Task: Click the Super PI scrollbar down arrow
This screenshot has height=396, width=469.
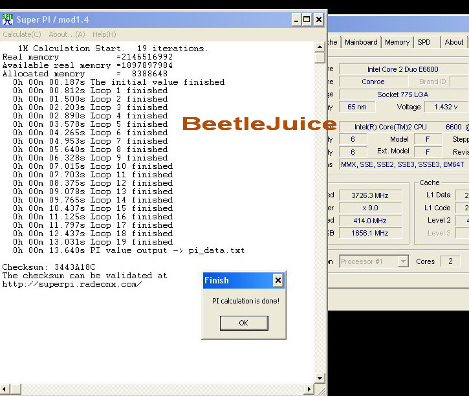Action: click(320, 378)
